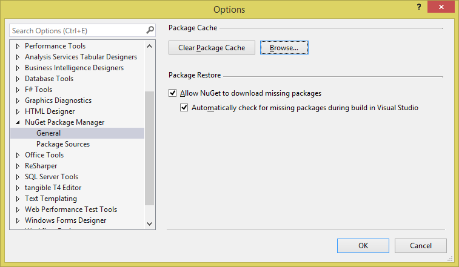Select ReSharper in the options tree
459x267 pixels.
(x=41, y=166)
